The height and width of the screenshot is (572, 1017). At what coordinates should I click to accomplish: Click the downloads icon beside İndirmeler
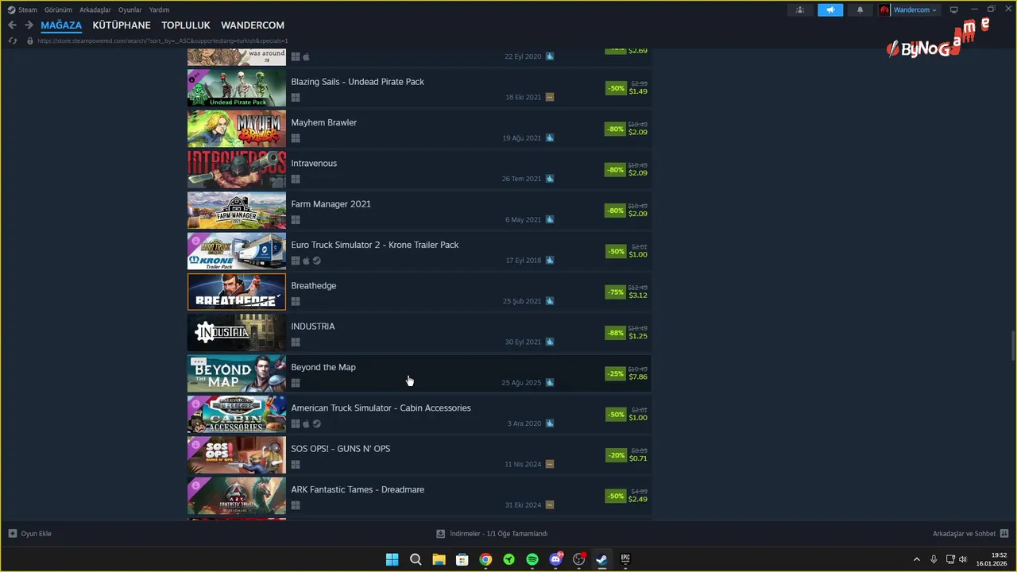click(441, 534)
